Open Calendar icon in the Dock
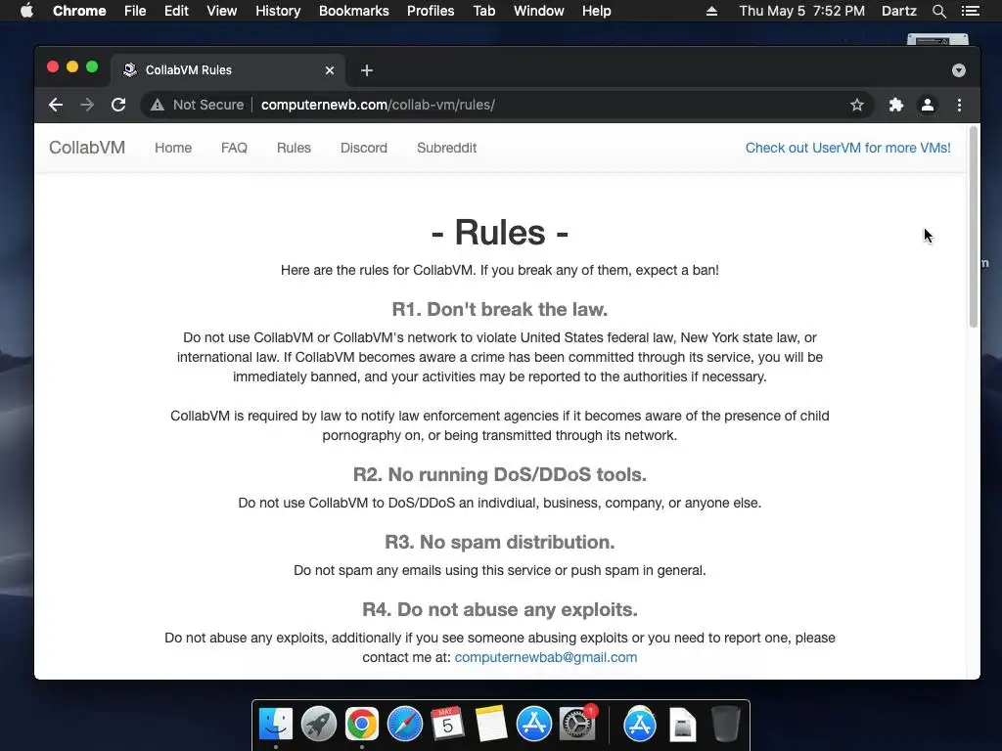 click(x=447, y=723)
